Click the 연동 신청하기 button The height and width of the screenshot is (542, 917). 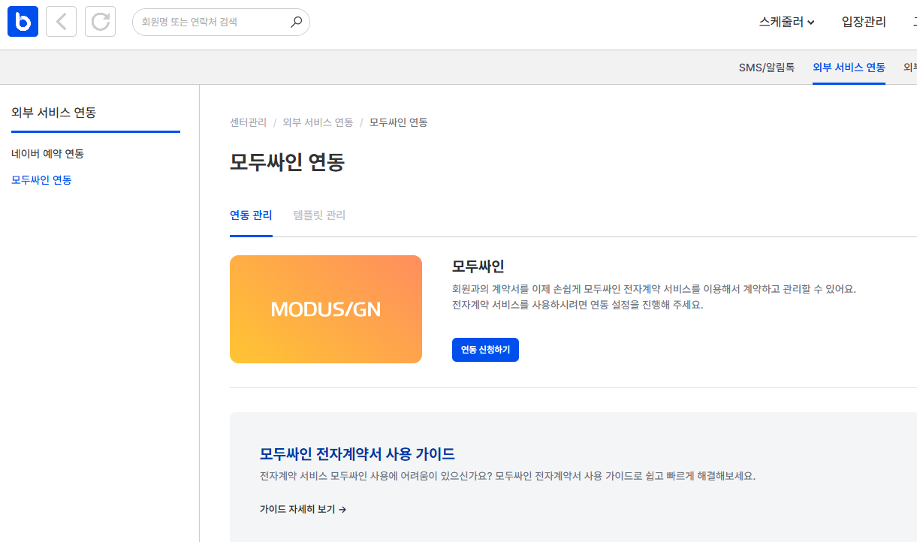point(485,350)
